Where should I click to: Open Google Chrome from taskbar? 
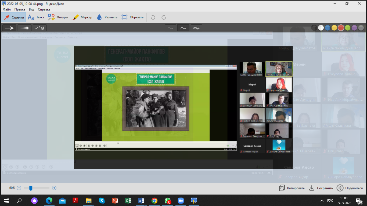pyautogui.click(x=154, y=200)
